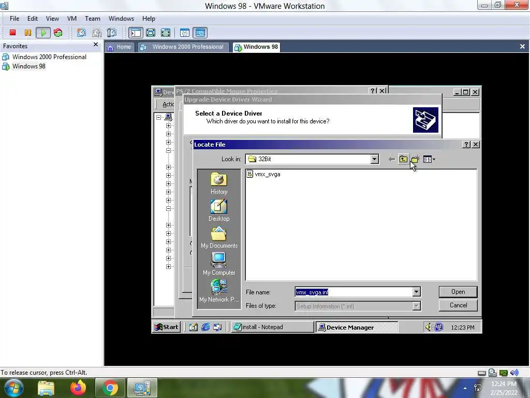
Task: Open the Snapshot Manager toolbar icon
Action: coord(112,33)
